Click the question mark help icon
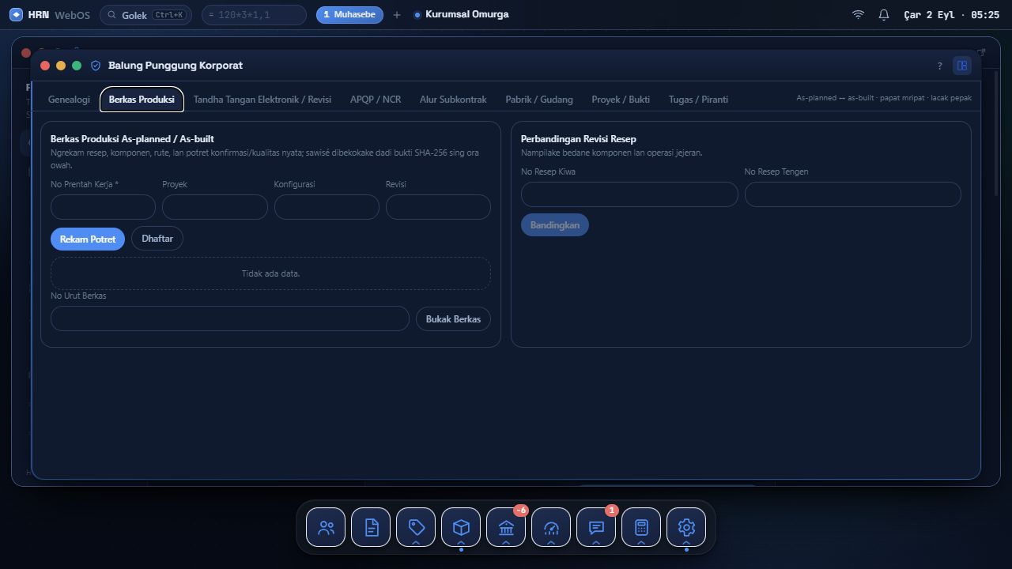Image resolution: width=1012 pixels, height=569 pixels. 939,66
